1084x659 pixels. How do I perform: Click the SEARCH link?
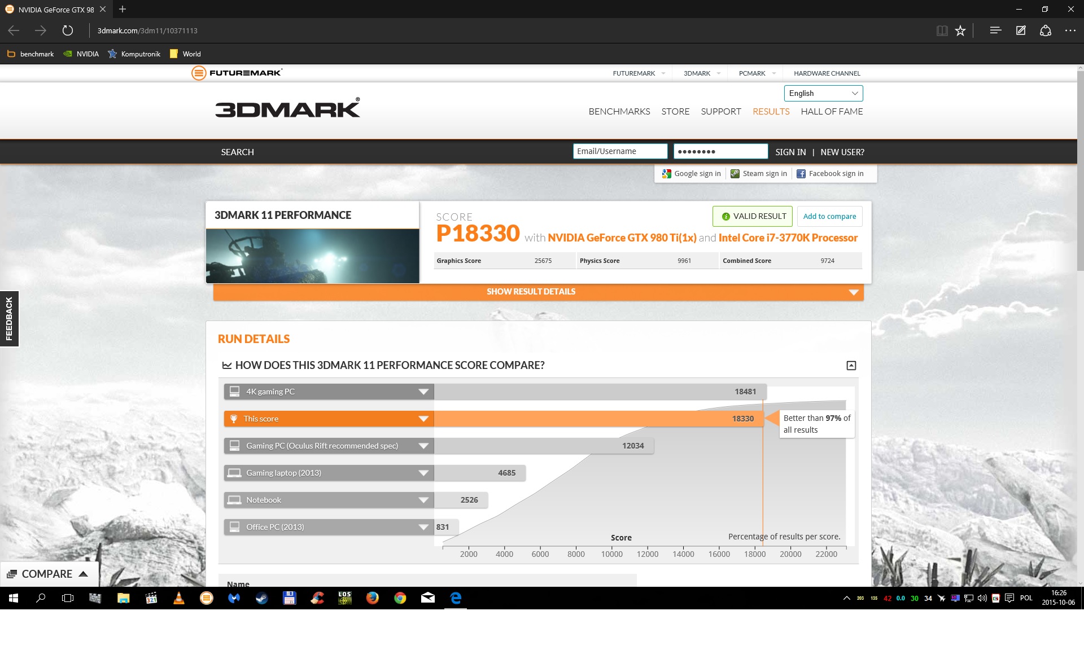[237, 152]
